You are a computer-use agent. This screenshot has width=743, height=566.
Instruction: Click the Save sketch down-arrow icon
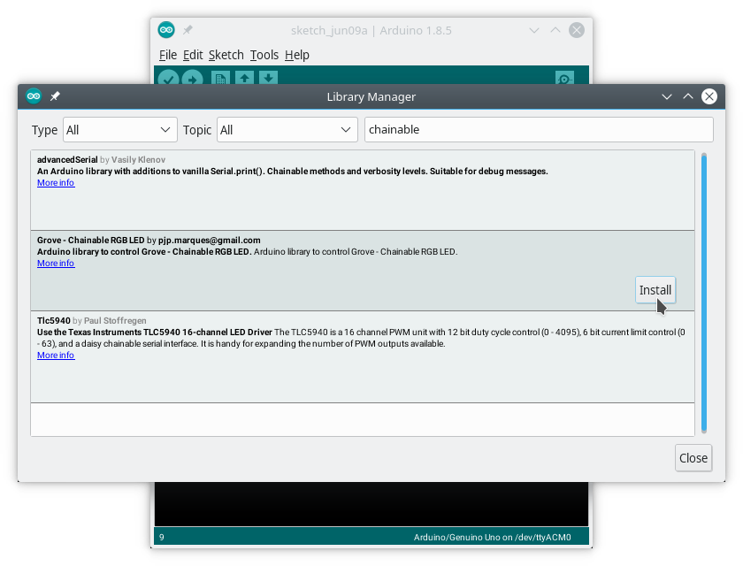click(x=268, y=78)
